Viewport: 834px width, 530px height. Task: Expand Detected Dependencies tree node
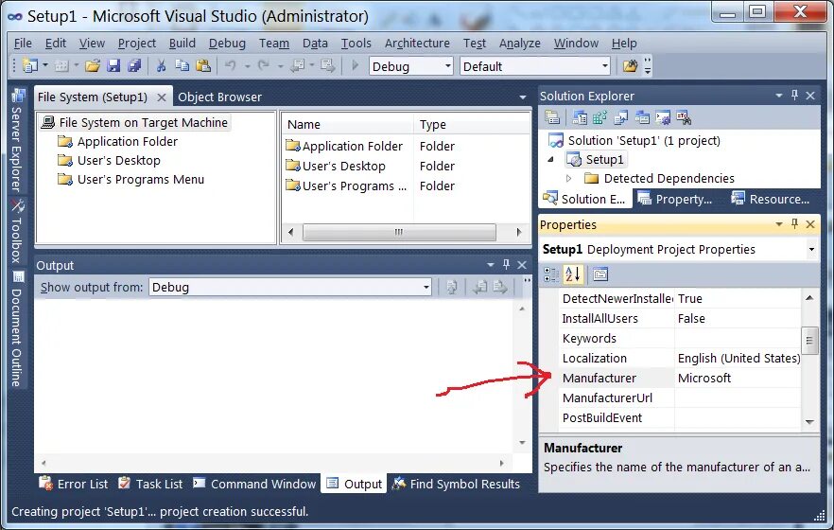coord(568,178)
